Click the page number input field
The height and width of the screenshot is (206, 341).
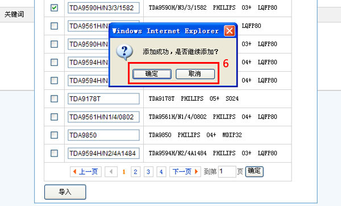pos(227,172)
